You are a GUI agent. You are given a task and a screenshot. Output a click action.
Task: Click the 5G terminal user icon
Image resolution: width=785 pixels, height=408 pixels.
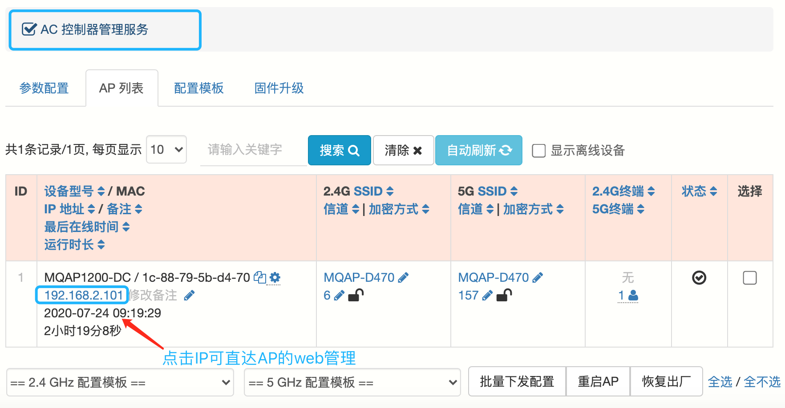tap(633, 296)
